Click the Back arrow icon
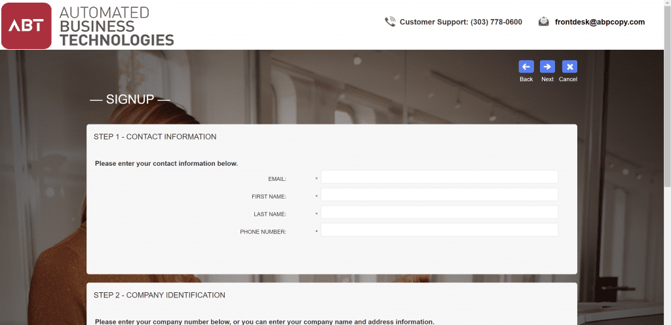 click(x=526, y=67)
